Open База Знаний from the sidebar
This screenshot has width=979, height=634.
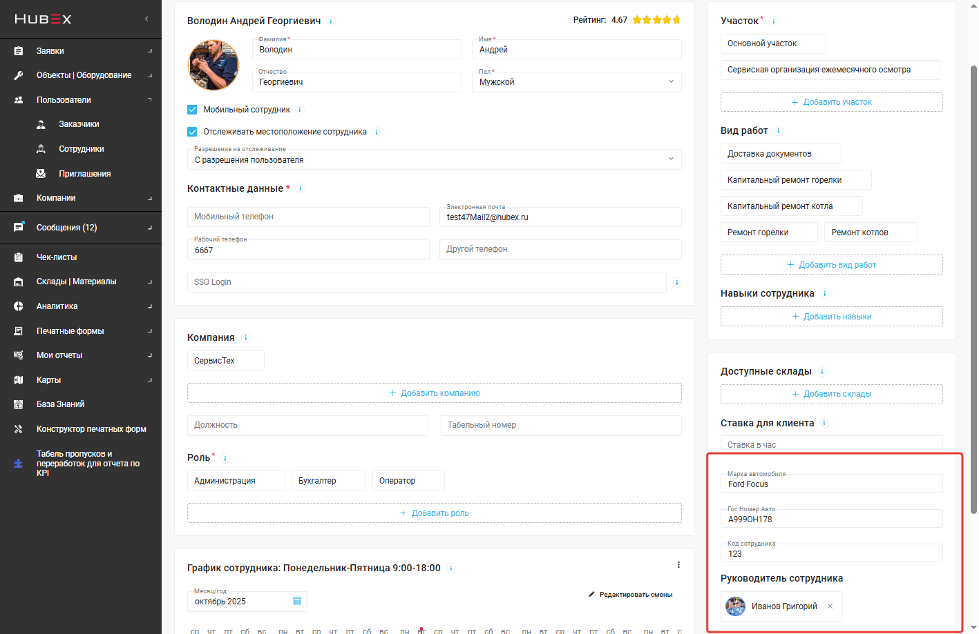click(x=60, y=404)
